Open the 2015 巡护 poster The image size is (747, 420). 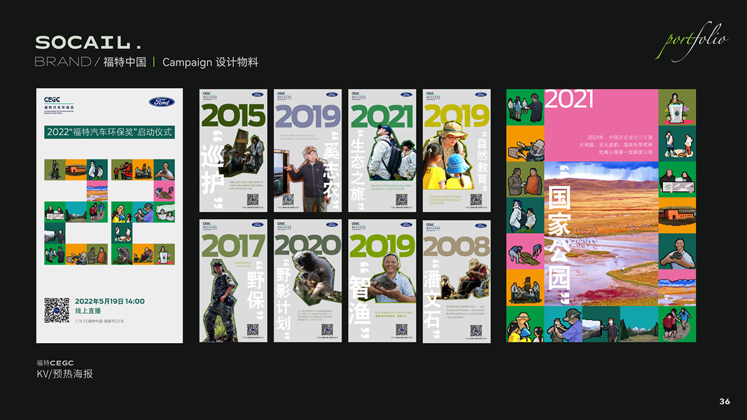(x=233, y=150)
